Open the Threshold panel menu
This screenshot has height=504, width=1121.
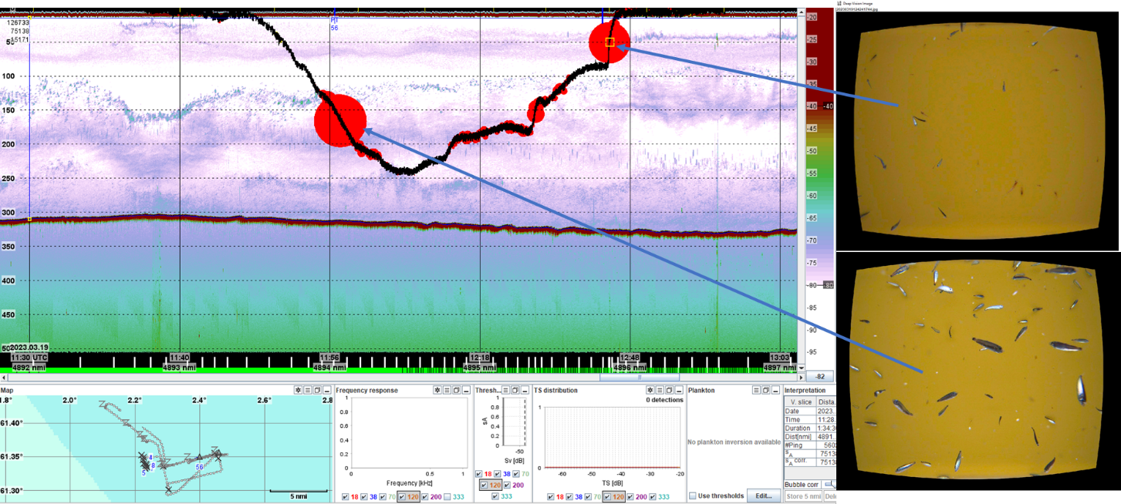(x=505, y=390)
